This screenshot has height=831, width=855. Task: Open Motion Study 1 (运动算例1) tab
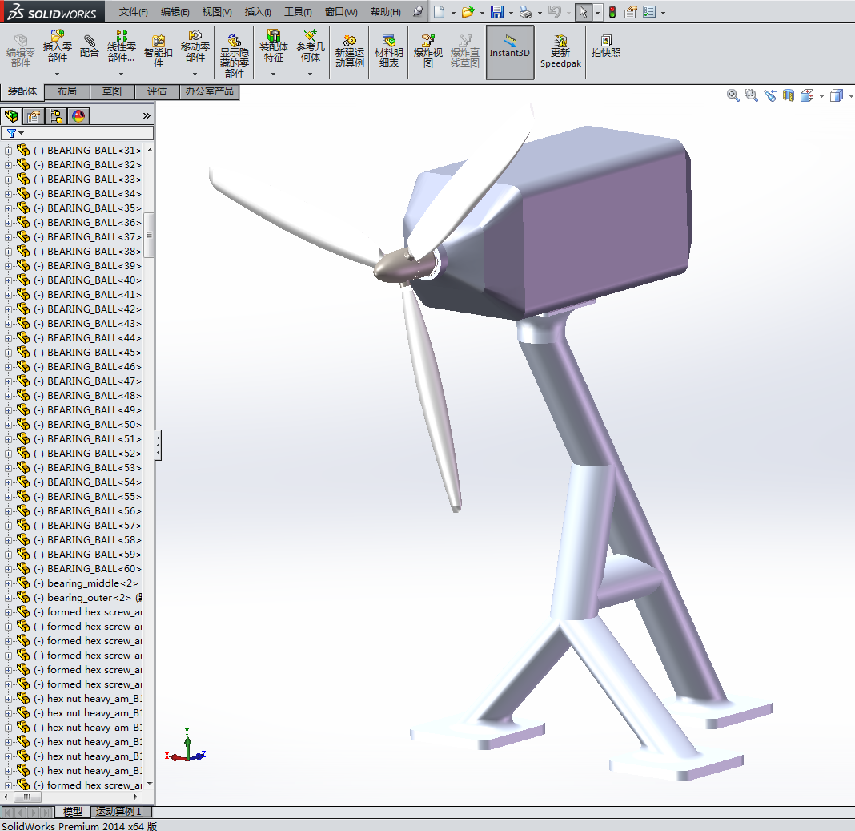click(118, 812)
